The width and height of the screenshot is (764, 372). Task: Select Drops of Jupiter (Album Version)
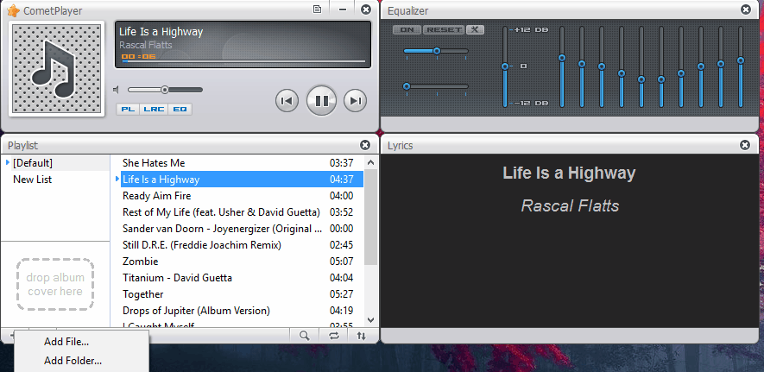(x=243, y=311)
